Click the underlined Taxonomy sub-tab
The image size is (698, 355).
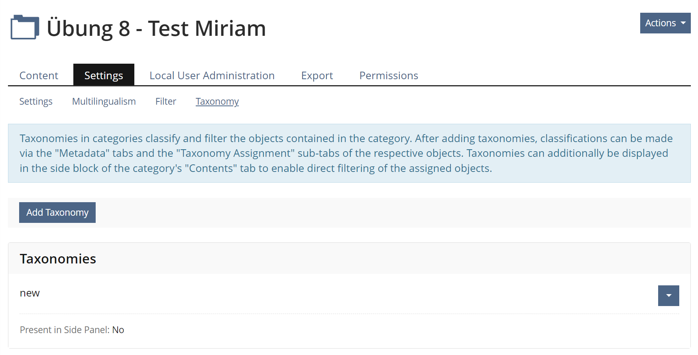[217, 101]
